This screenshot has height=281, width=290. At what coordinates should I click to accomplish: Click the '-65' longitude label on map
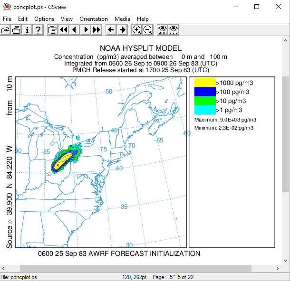pos(158,140)
